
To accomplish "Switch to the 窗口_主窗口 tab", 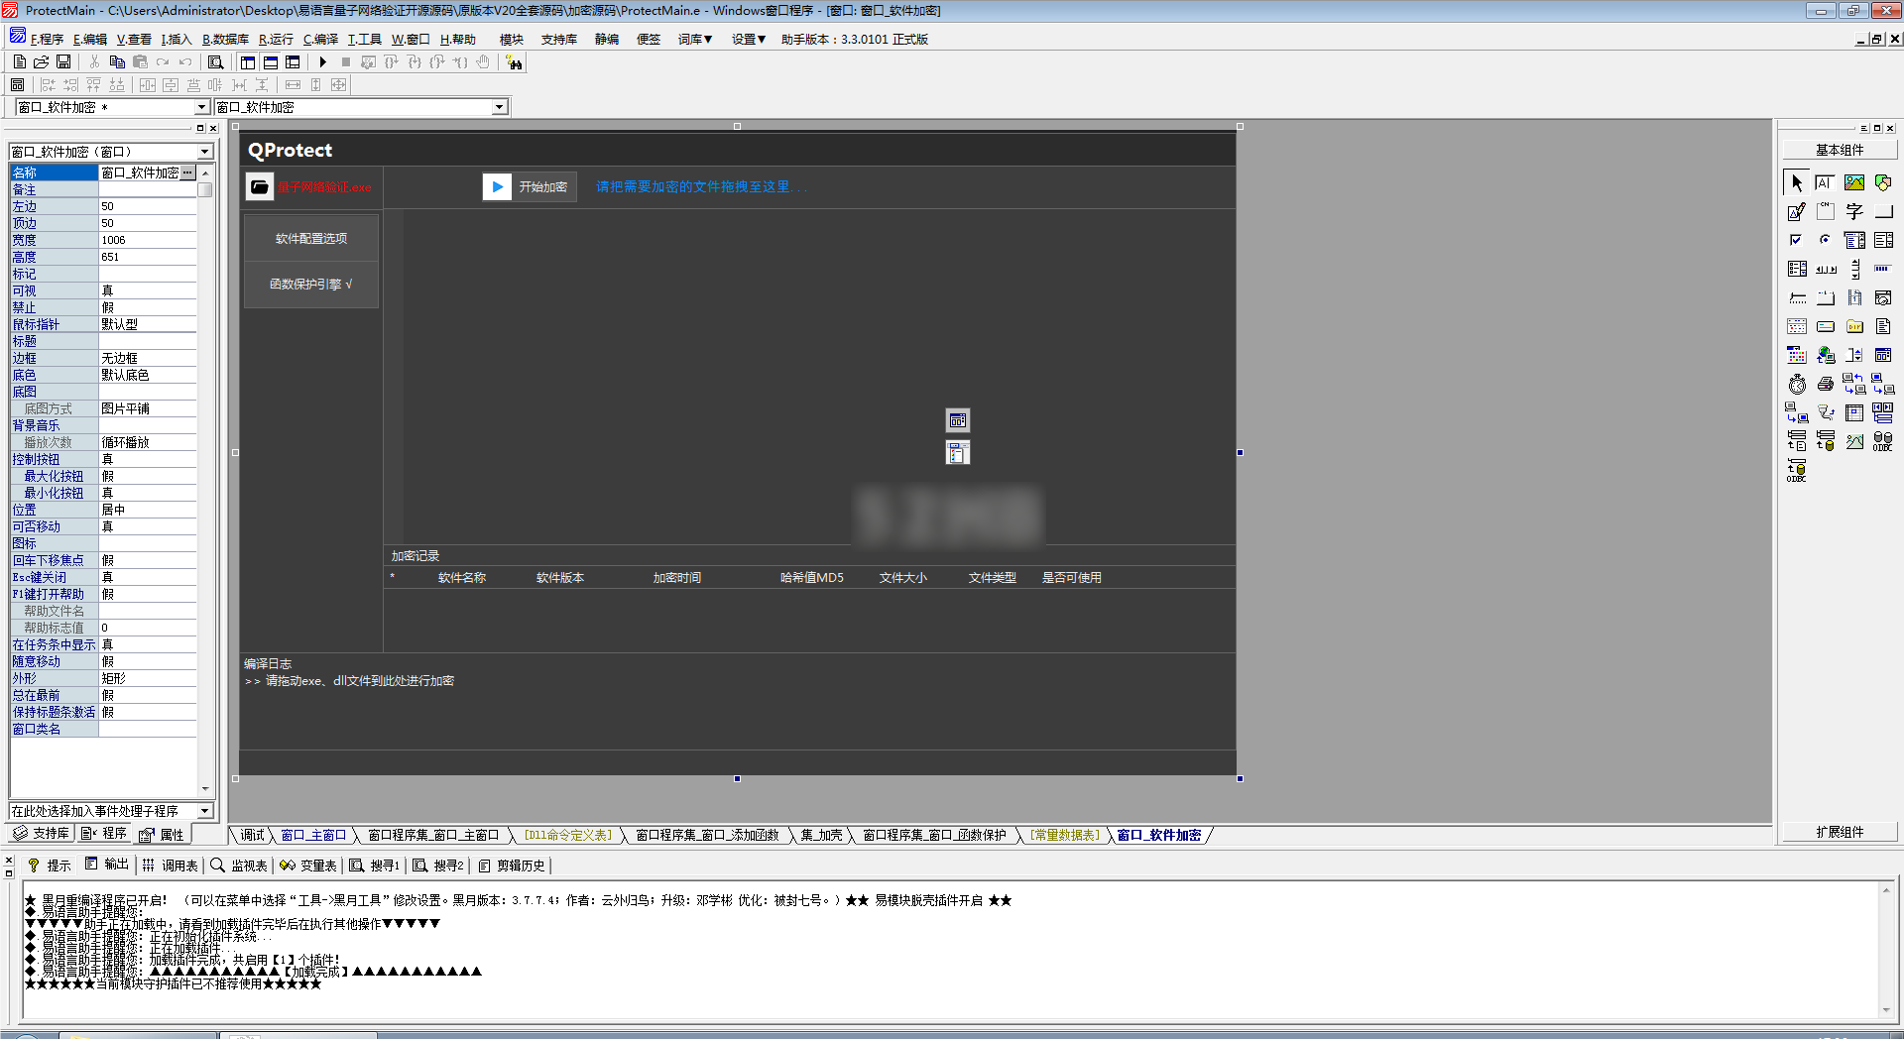I will click(x=313, y=836).
